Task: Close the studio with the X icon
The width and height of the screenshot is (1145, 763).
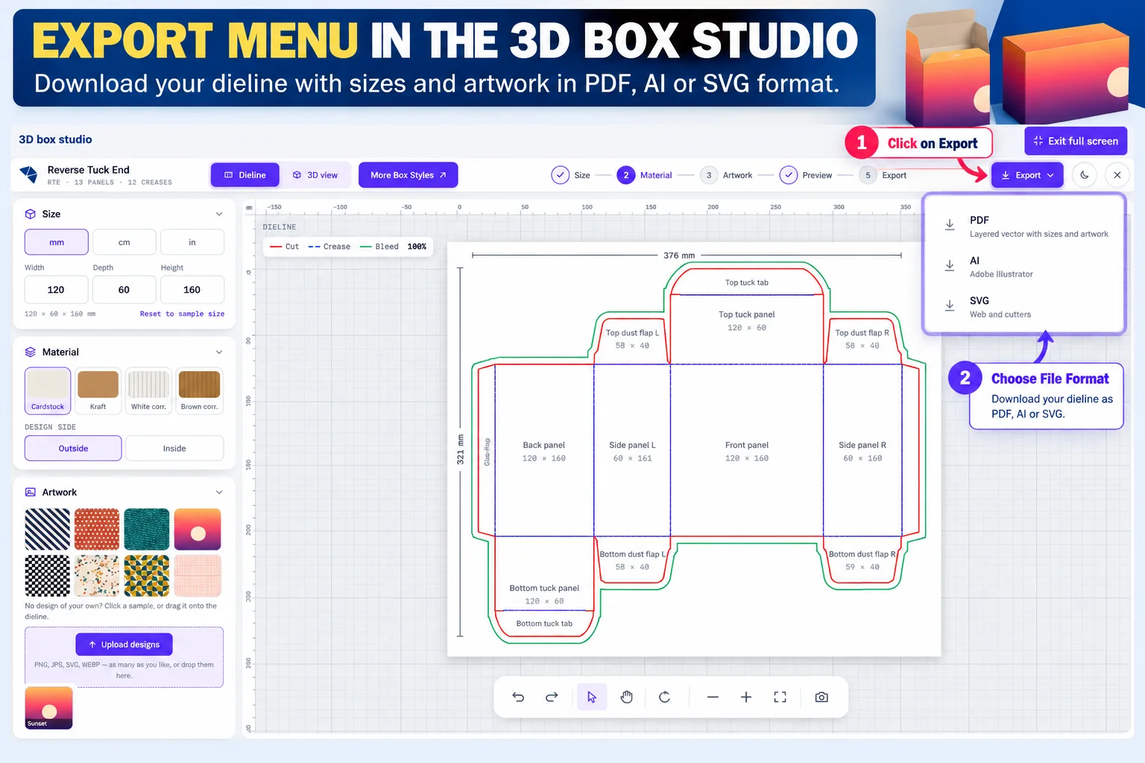Action: (1117, 175)
